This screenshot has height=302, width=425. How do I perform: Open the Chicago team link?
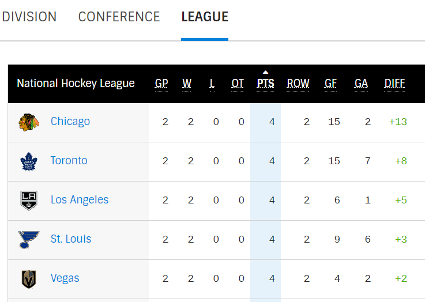[x=70, y=122]
